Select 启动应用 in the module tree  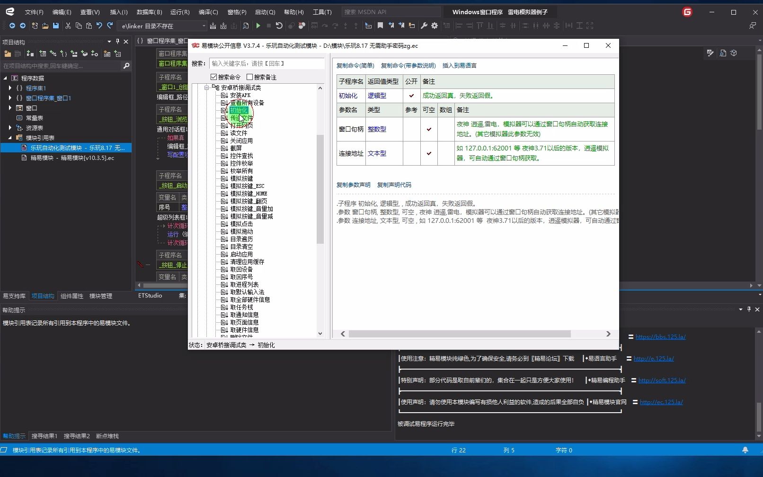tap(241, 254)
